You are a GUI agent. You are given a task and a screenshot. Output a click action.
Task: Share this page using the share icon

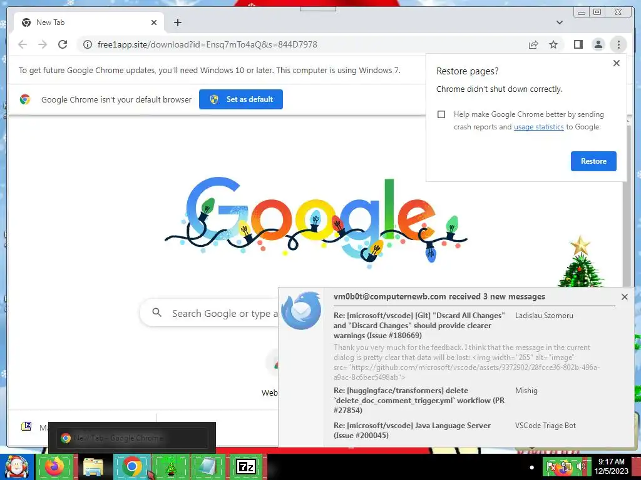(533, 44)
